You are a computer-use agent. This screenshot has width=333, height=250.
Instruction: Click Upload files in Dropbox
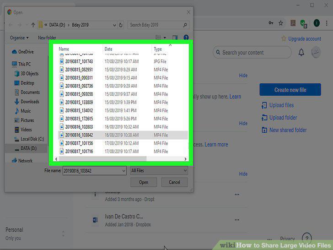[278, 105]
